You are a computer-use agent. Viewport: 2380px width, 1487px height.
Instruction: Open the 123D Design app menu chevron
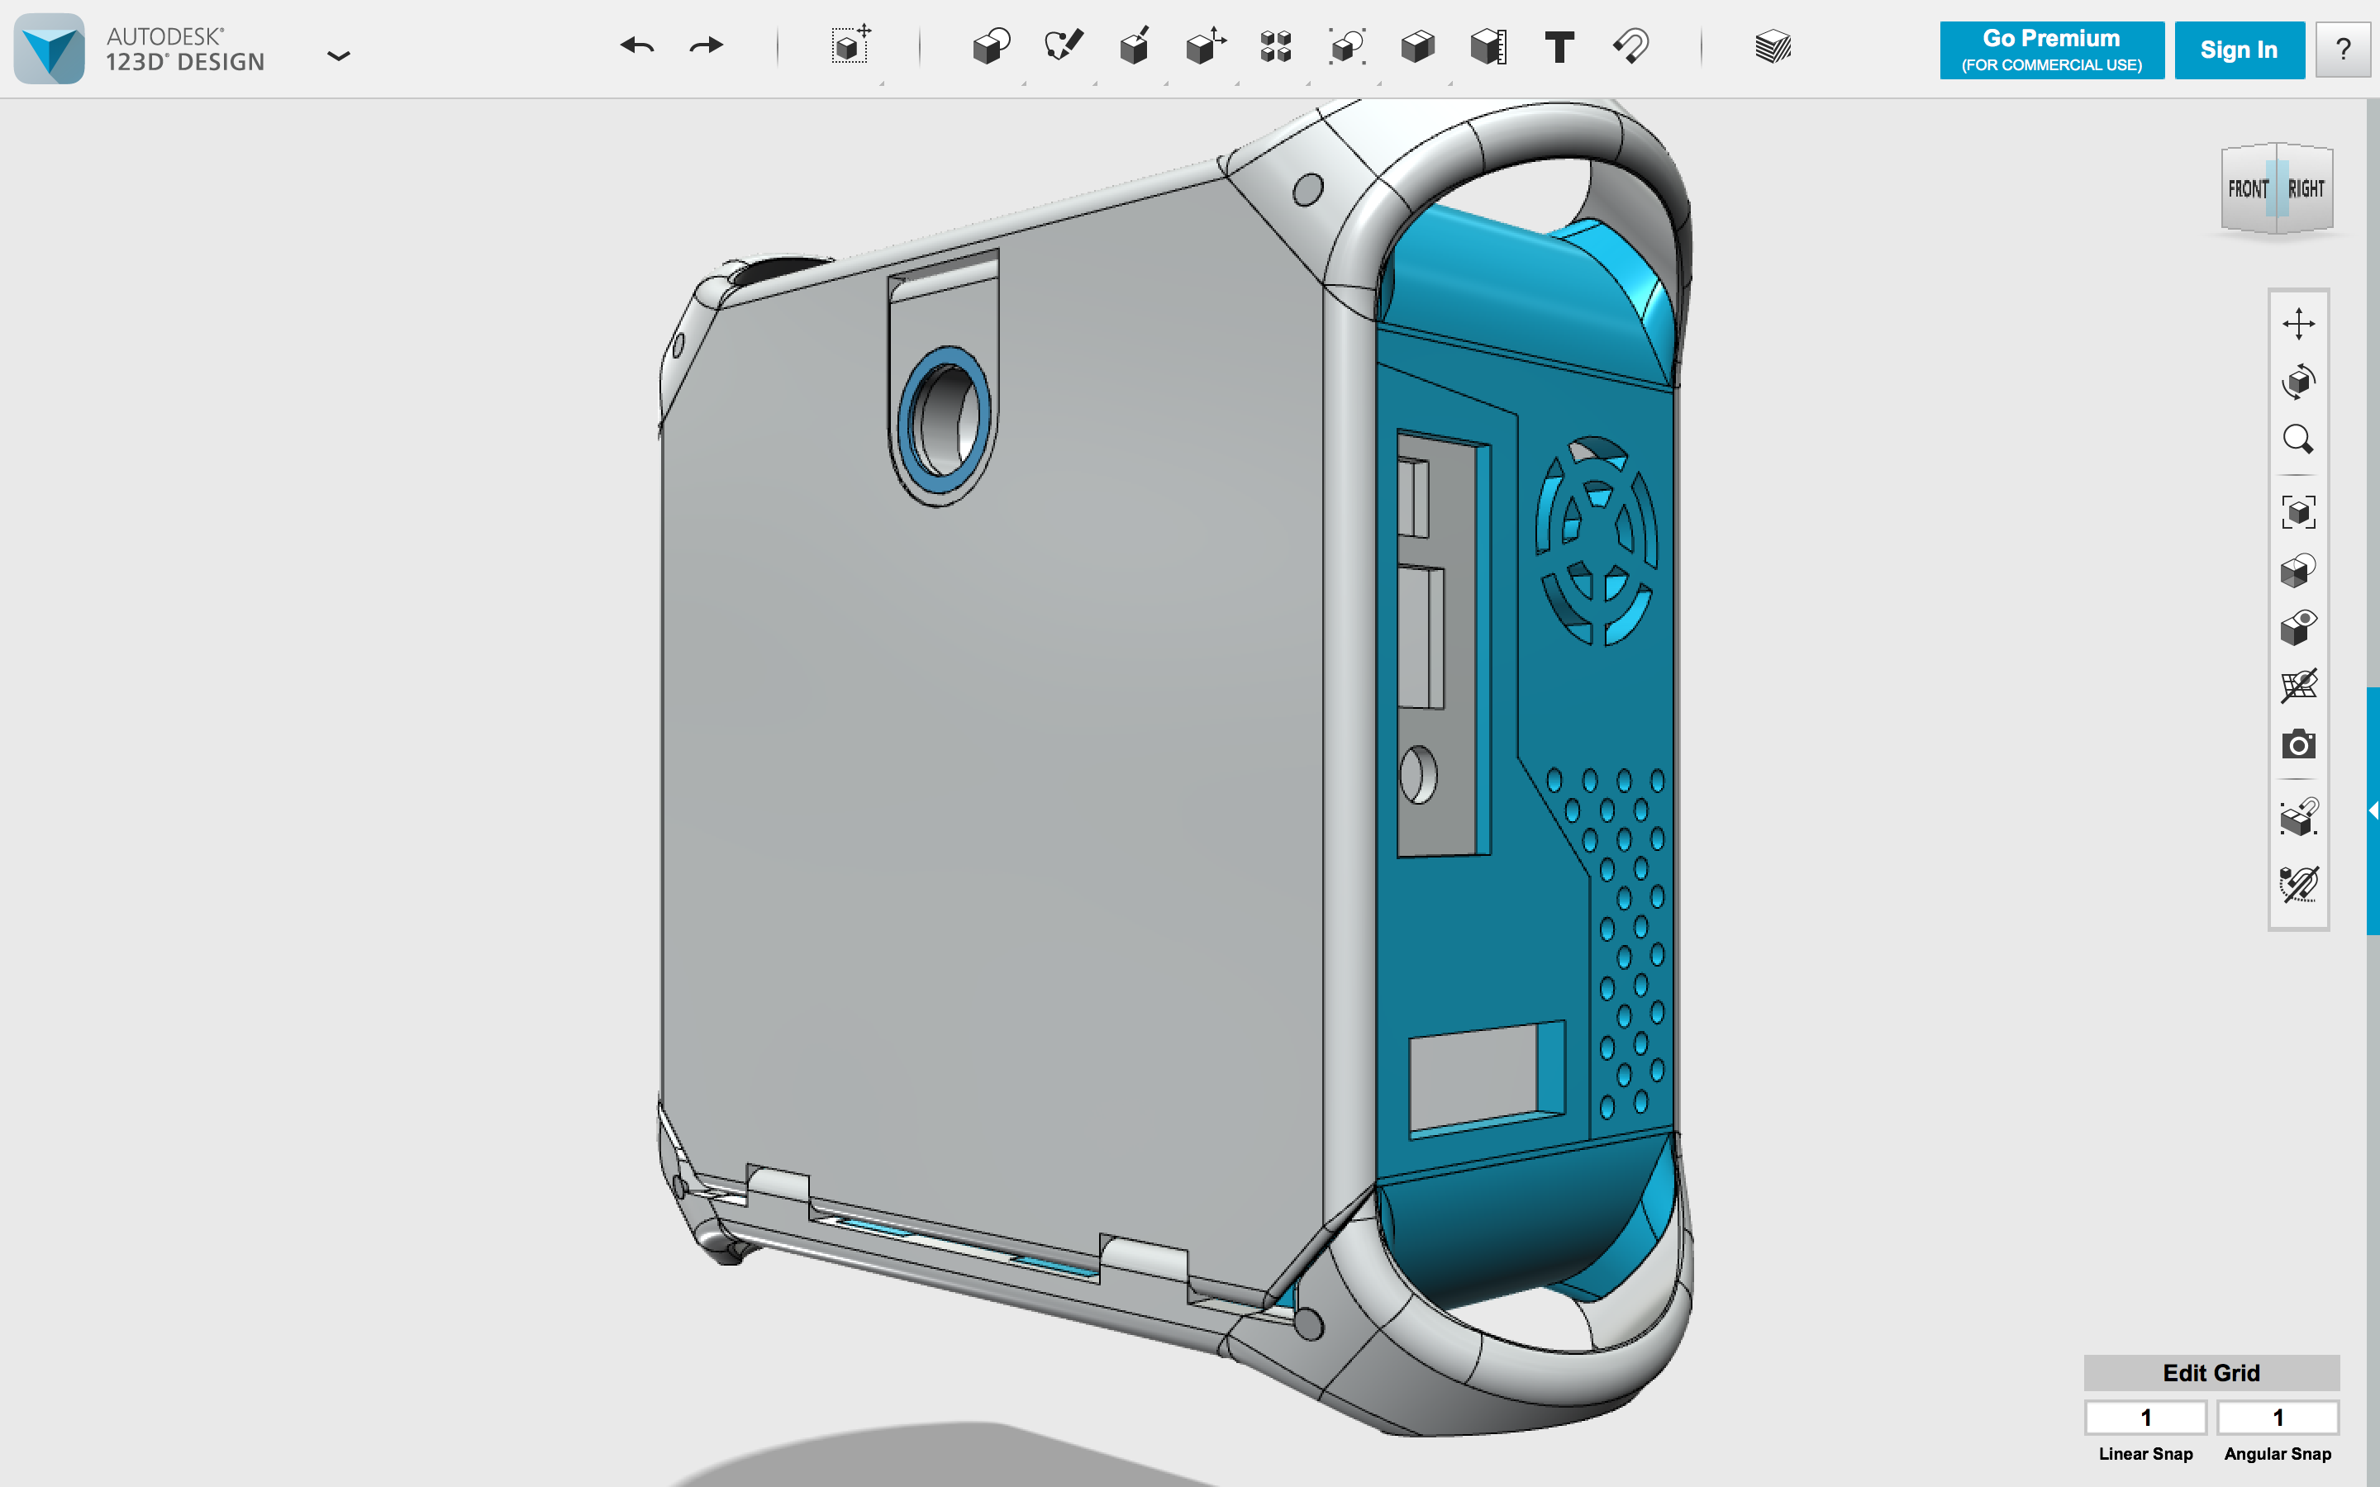pos(338,56)
